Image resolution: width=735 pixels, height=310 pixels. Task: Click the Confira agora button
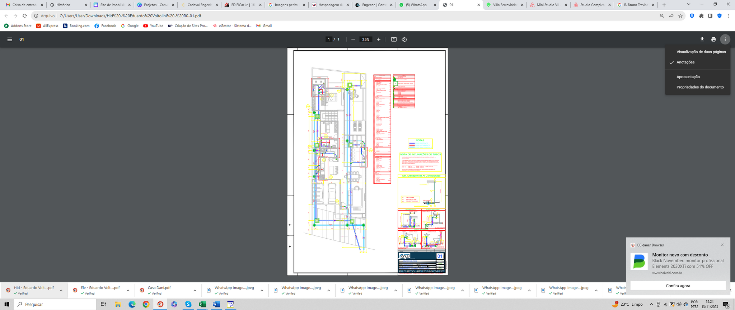click(678, 286)
